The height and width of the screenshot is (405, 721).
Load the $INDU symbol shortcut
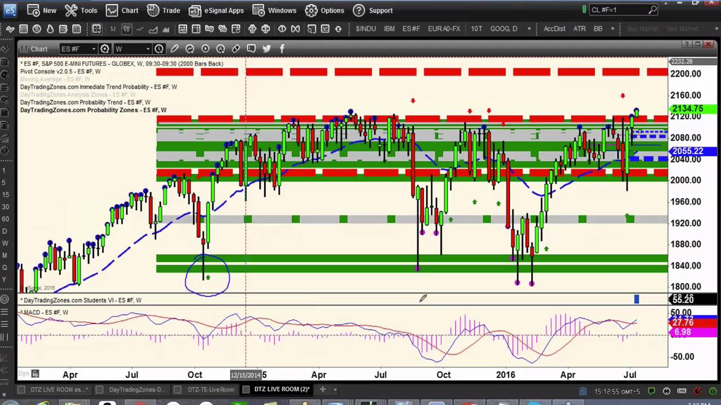click(x=366, y=29)
